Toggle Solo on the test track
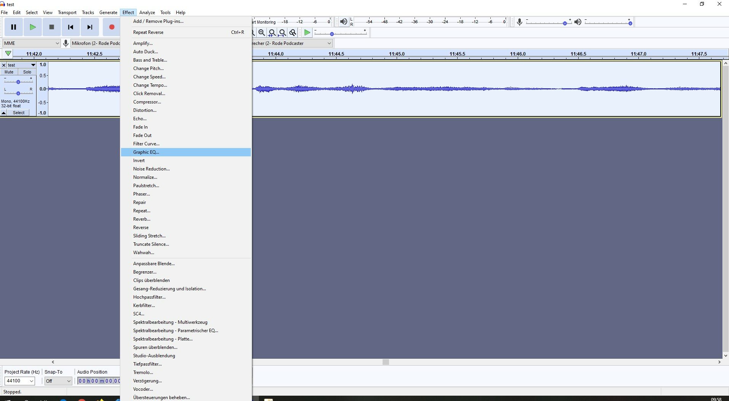729x401 pixels. tap(27, 72)
